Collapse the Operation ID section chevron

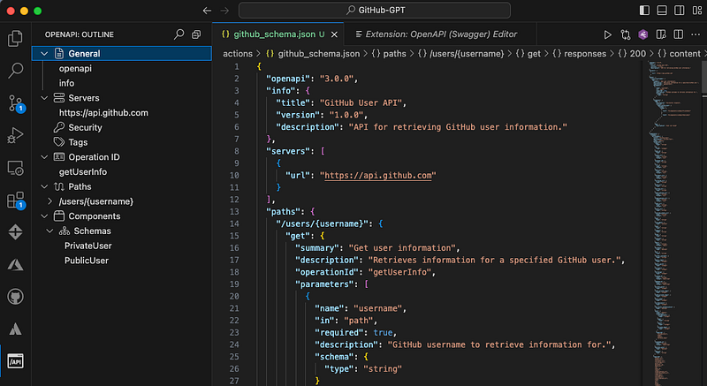[x=44, y=157]
